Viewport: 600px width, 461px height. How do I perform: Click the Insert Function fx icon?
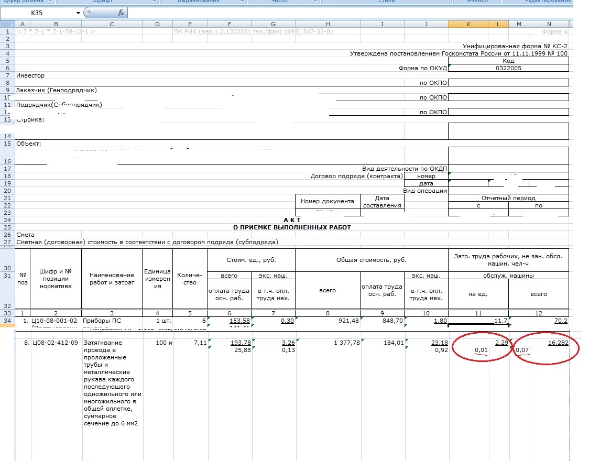pyautogui.click(x=121, y=13)
